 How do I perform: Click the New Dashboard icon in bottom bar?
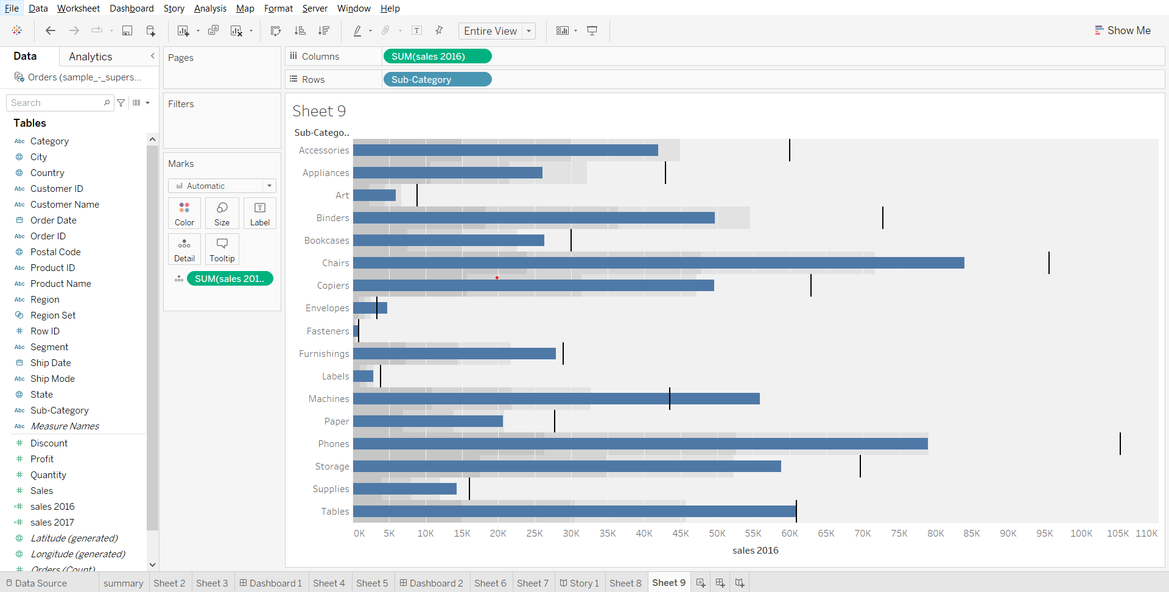tap(720, 583)
